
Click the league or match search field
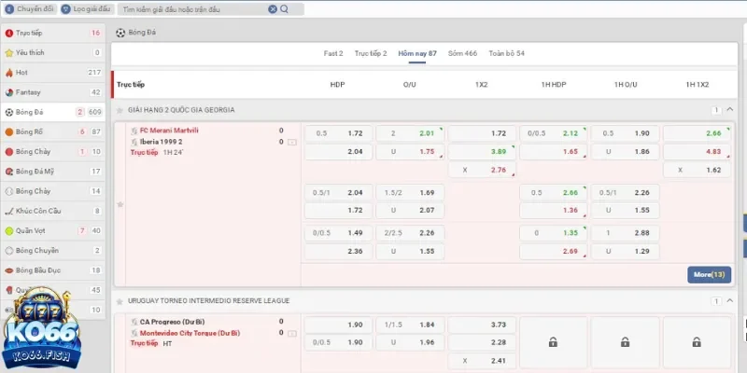[191, 9]
